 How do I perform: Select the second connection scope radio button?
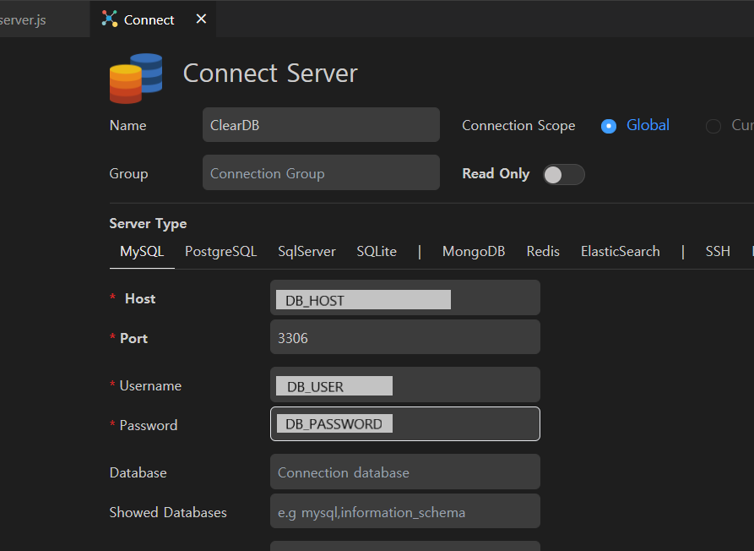[x=713, y=126]
